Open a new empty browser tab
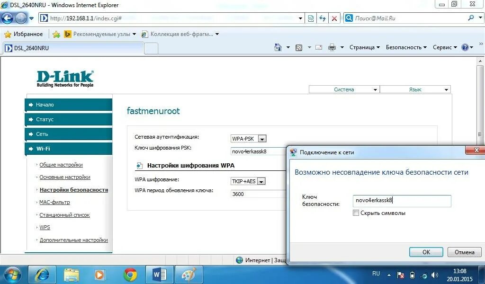 coord(151,49)
